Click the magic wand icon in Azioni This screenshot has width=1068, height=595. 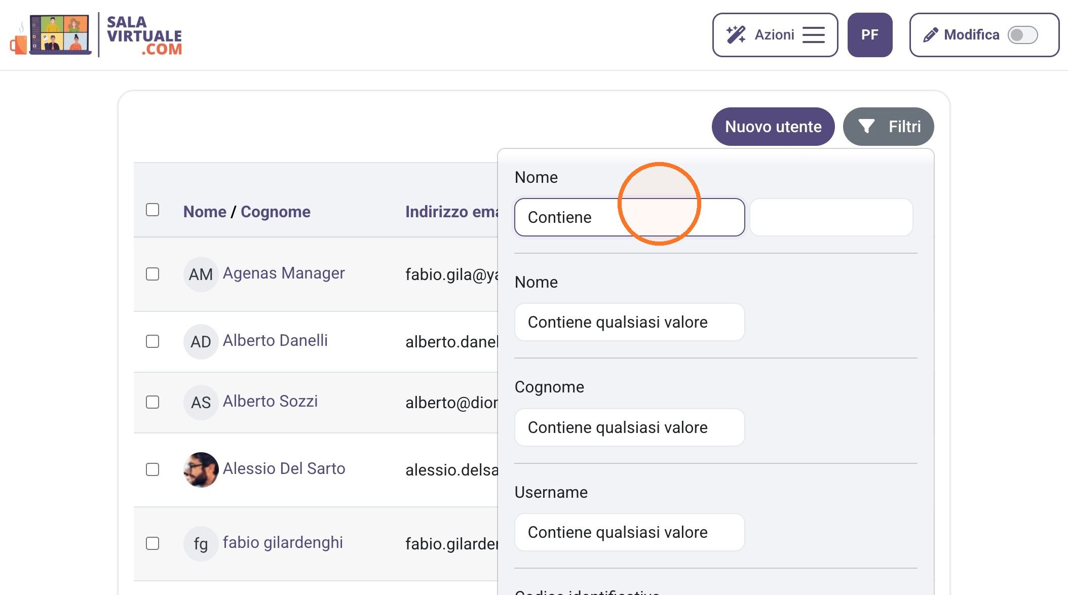[x=736, y=35]
